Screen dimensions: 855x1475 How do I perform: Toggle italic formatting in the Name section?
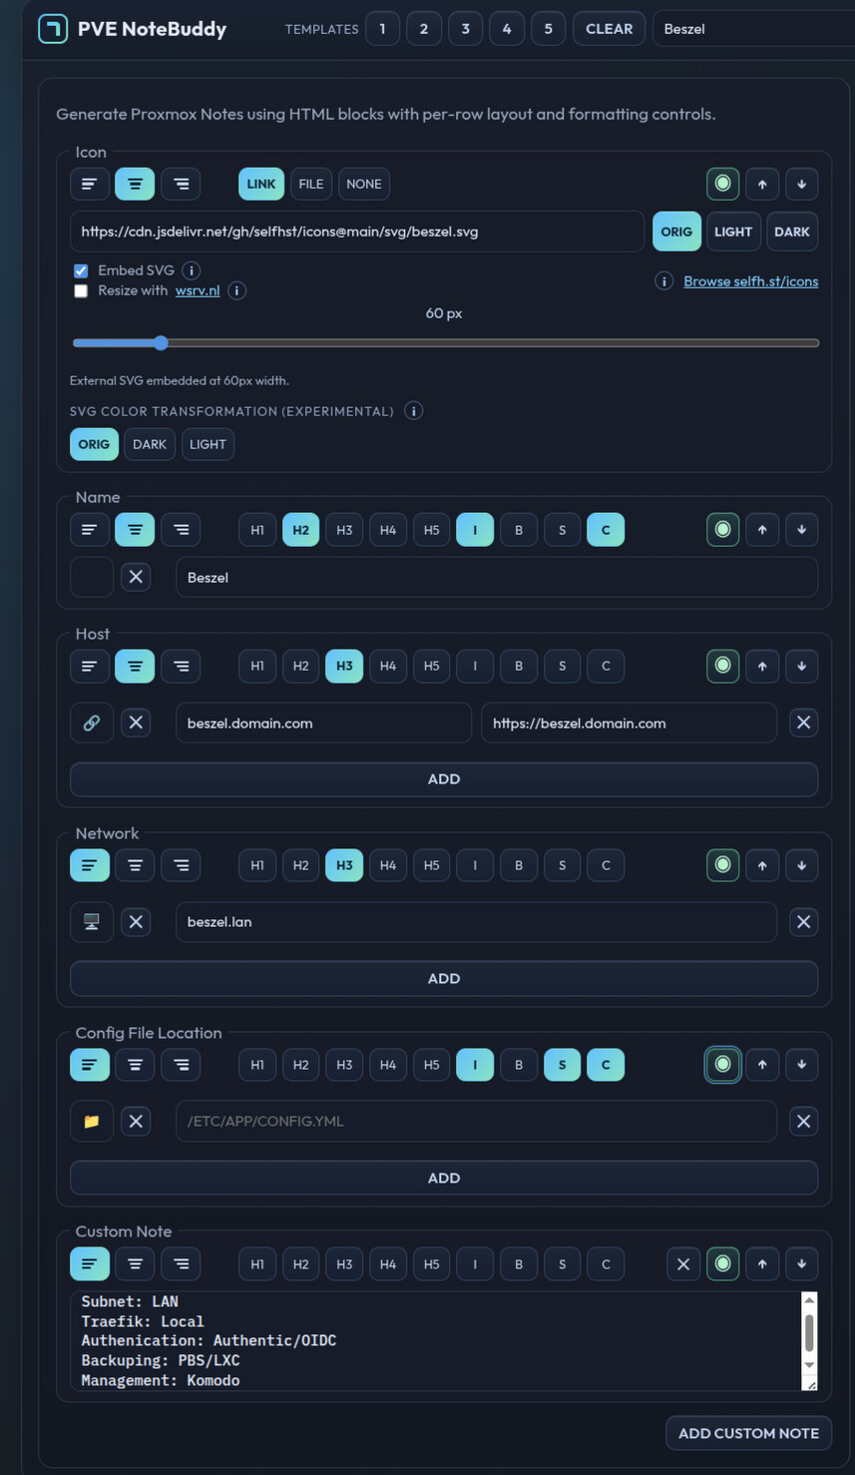click(475, 530)
